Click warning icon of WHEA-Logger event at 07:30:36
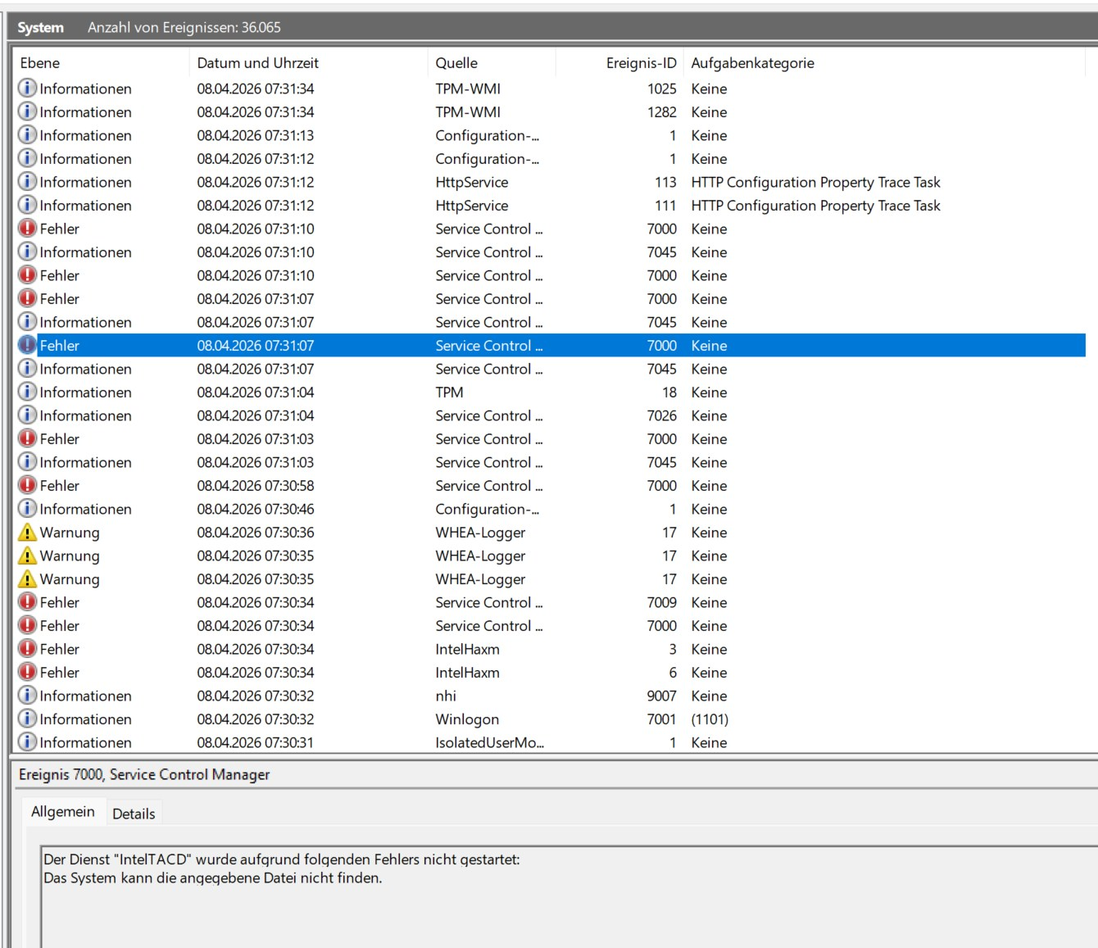Viewport: 1098px width, 948px height. [x=27, y=532]
